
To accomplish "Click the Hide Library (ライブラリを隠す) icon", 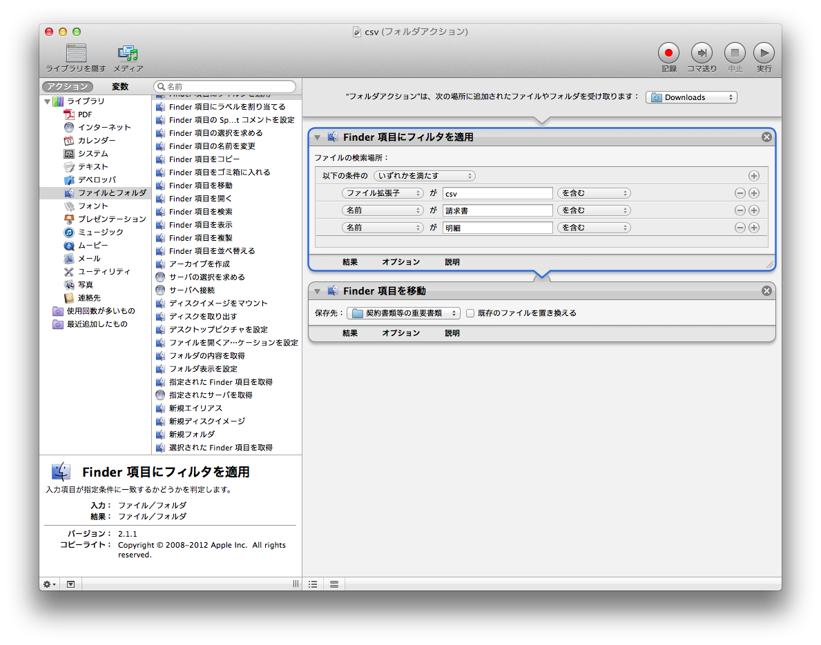I will click(76, 53).
